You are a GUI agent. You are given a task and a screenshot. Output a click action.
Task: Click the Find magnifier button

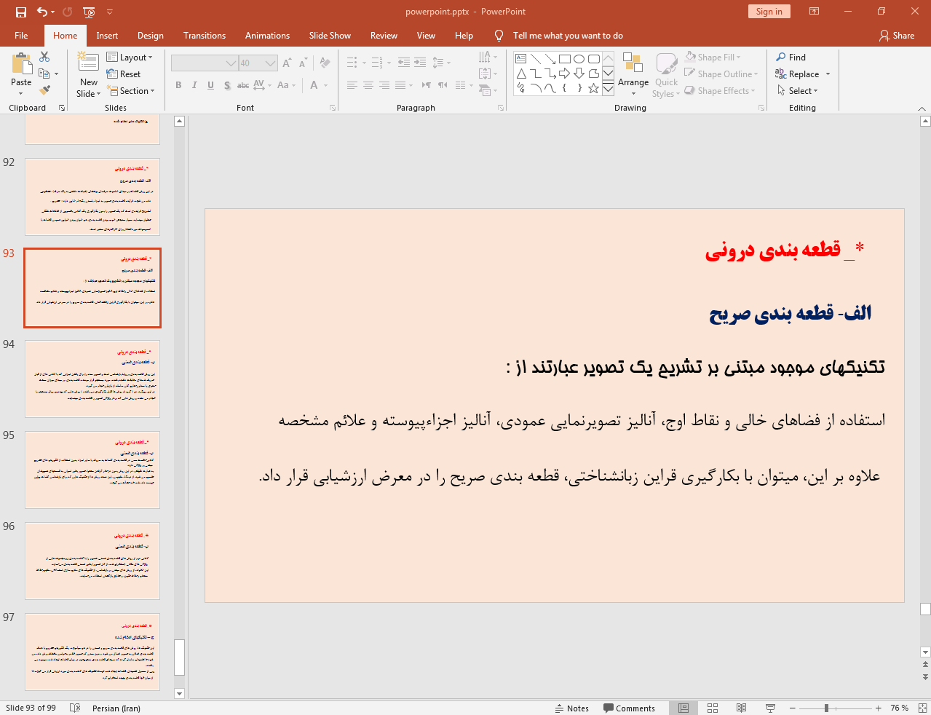(x=791, y=58)
